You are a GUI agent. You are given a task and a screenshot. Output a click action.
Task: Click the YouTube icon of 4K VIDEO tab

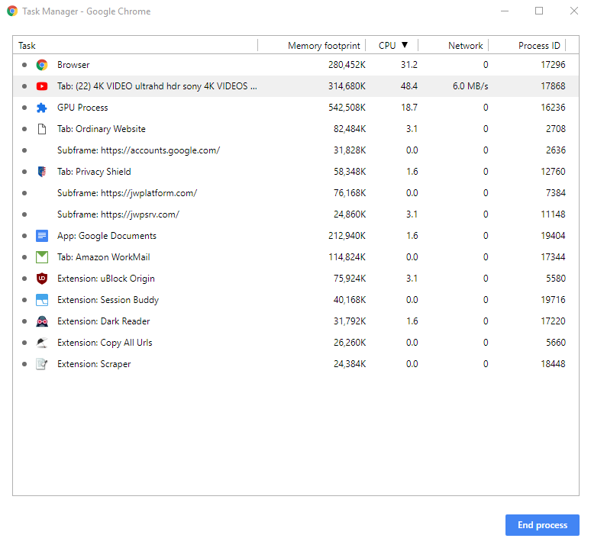[x=42, y=86]
